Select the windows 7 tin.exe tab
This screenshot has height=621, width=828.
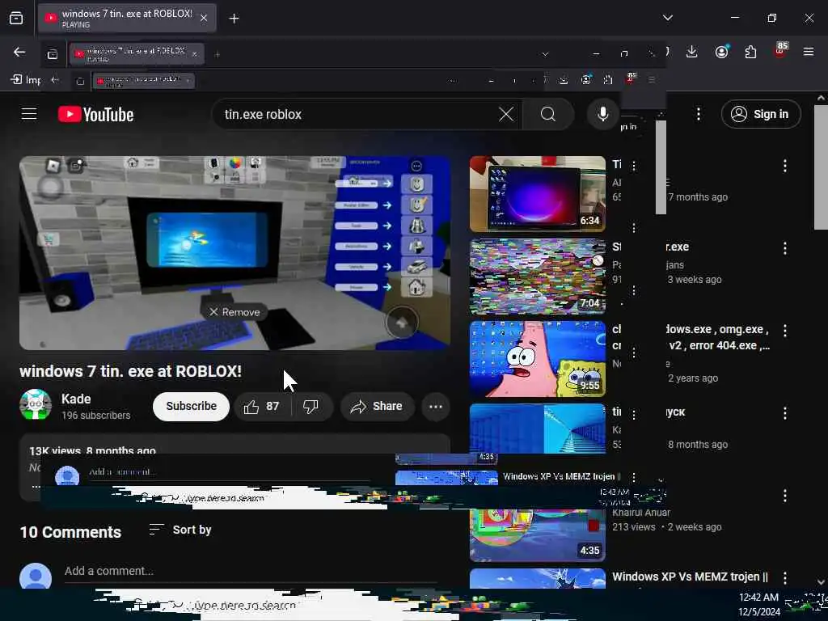coord(127,19)
